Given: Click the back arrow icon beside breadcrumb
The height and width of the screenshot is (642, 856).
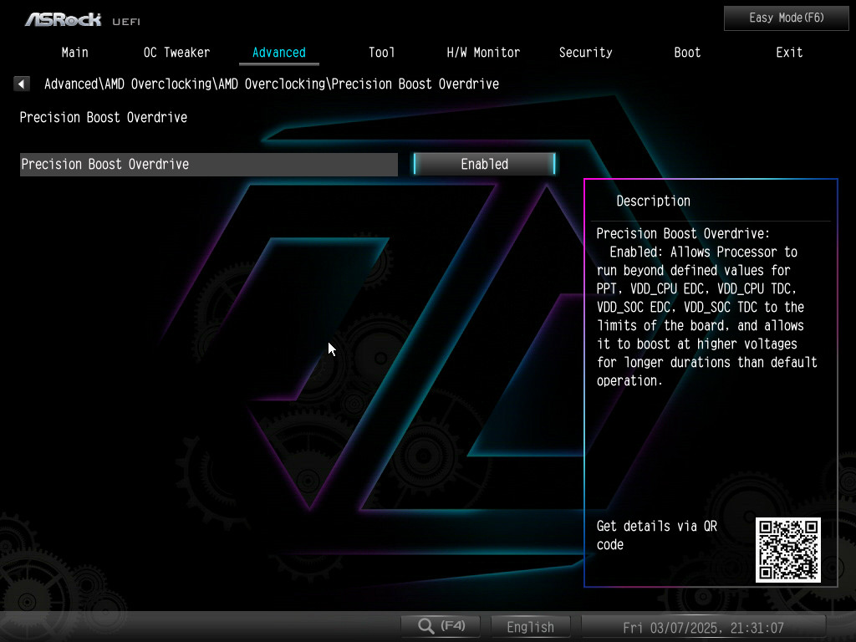Looking at the screenshot, I should coord(21,84).
